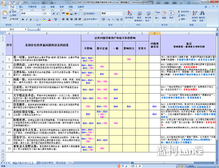The image size is (219, 168).
Task: Click Wrap Text (自动换行)
Action: point(89,14)
